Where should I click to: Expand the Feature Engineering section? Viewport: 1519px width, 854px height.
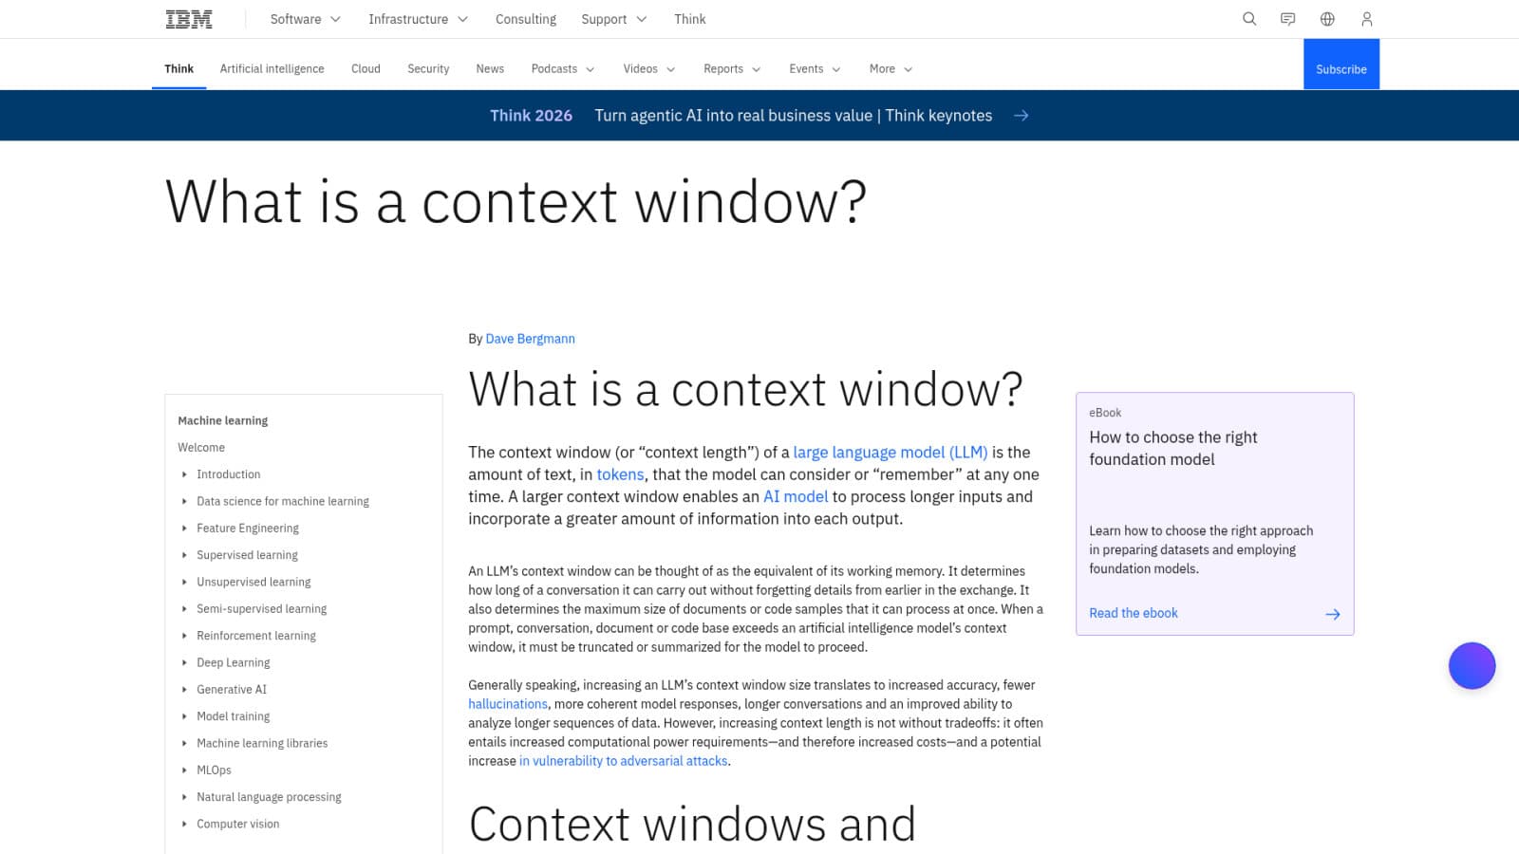(184, 529)
